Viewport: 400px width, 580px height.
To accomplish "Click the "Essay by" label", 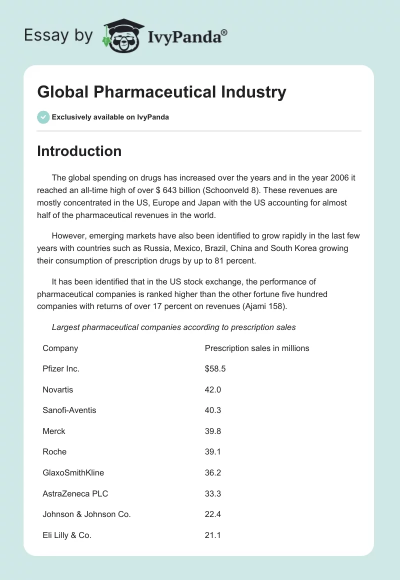I will pyautogui.click(x=58, y=35).
